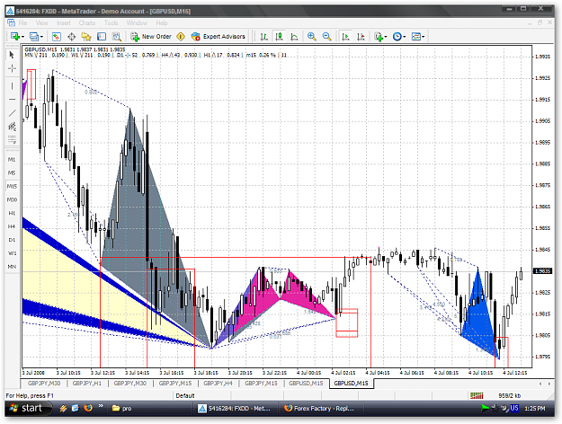Expand the Templates dropdown arrow
Screen dimensions: 562x424
[424, 37]
